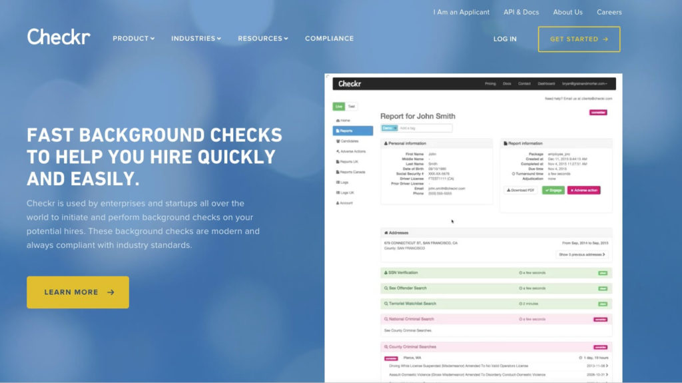The image size is (682, 383).
Task: Open the I Am an Applicant link
Action: pos(461,12)
